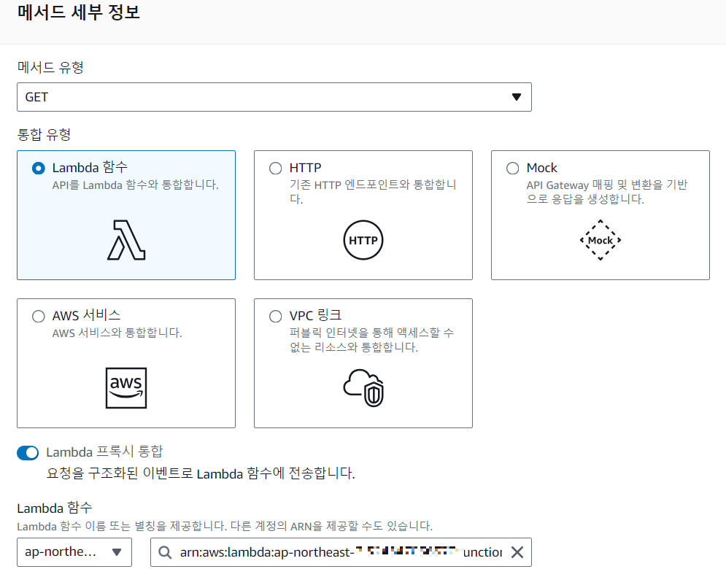
Task: Click the text 'API를 Lambda 함수와 통합합니다.'
Action: point(135,185)
